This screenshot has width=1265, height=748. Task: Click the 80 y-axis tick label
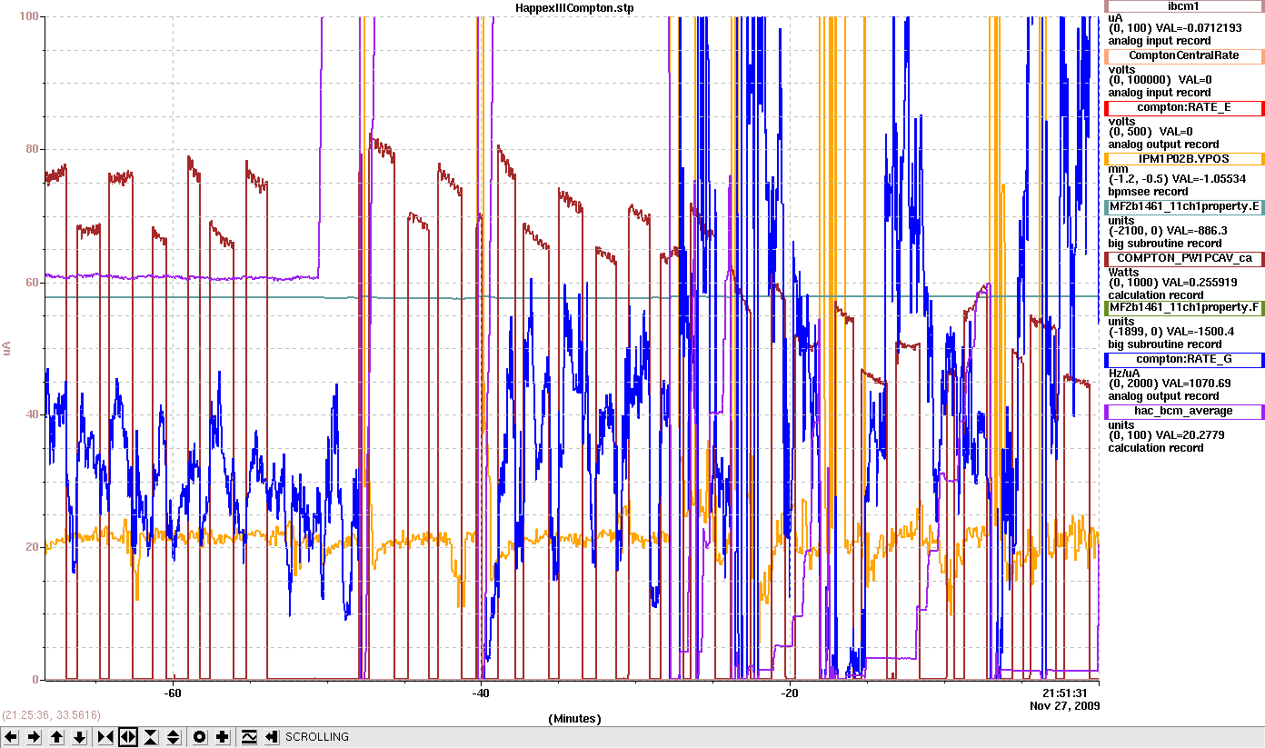(33, 149)
